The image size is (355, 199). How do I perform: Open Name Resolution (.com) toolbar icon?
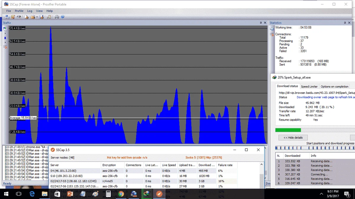19,17
